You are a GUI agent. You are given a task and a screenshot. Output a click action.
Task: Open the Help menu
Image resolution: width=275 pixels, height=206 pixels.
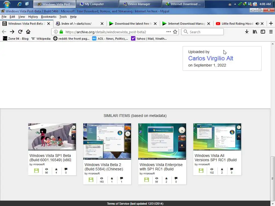(73, 17)
